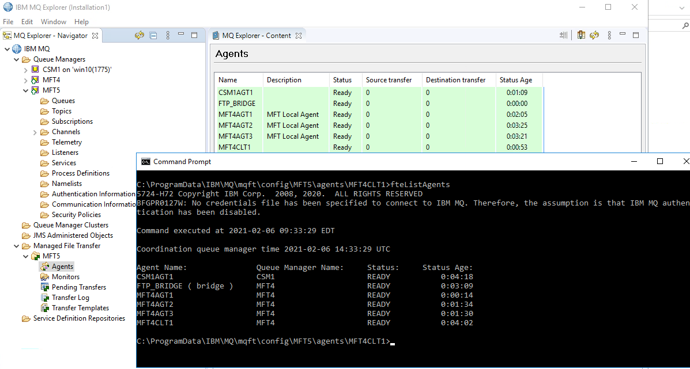Open the Transfer Log node
The image size is (690, 369).
(x=70, y=298)
